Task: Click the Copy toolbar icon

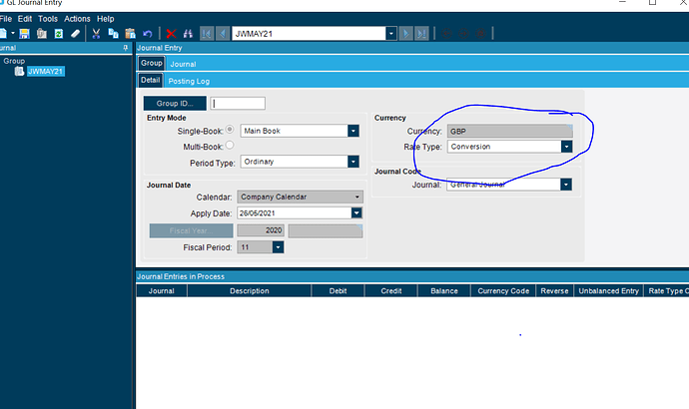Action: 114,33
